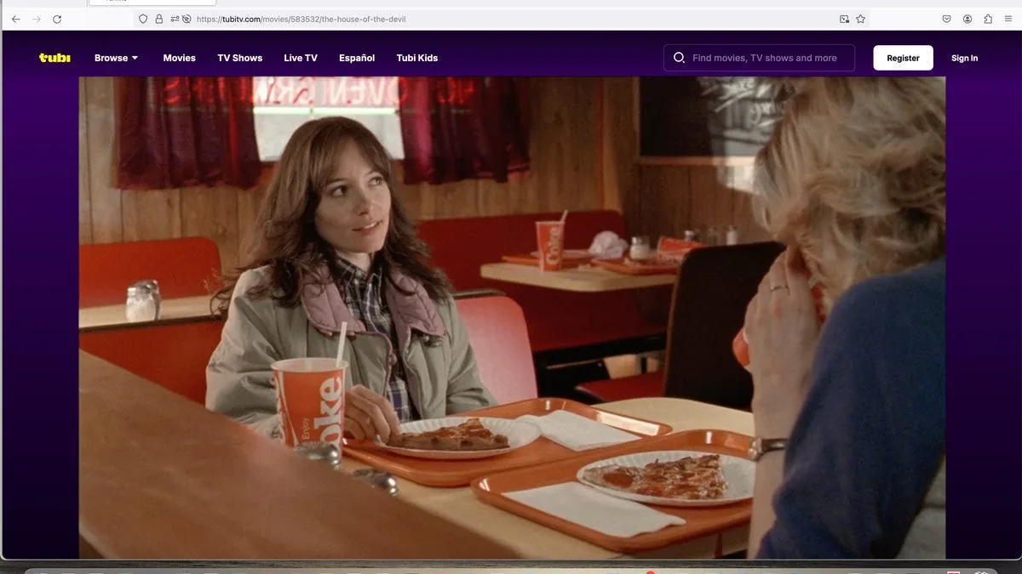Screen dimensions: 1022x574
Task: Reload the page with the refresh icon
Action: pos(57,19)
